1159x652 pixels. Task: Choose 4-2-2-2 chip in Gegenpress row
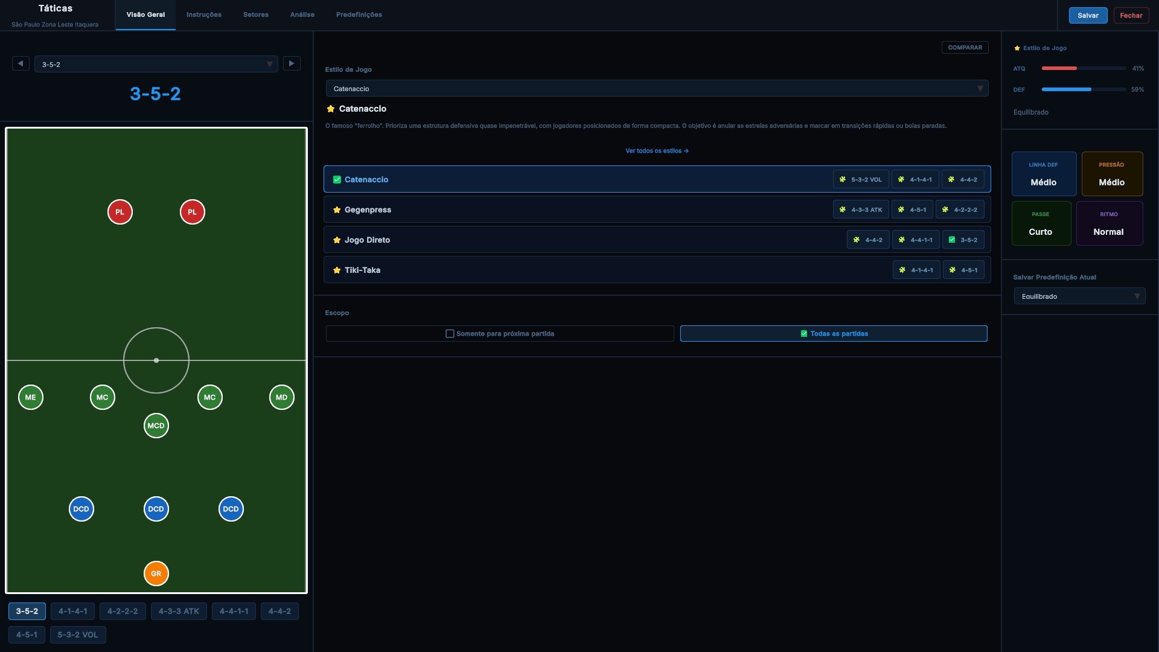pos(960,209)
